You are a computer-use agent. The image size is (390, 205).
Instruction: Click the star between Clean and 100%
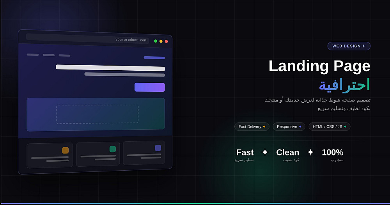coord(310,152)
